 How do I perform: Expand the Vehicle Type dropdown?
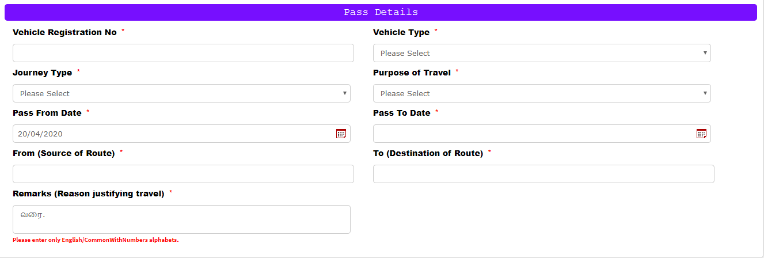tap(542, 53)
